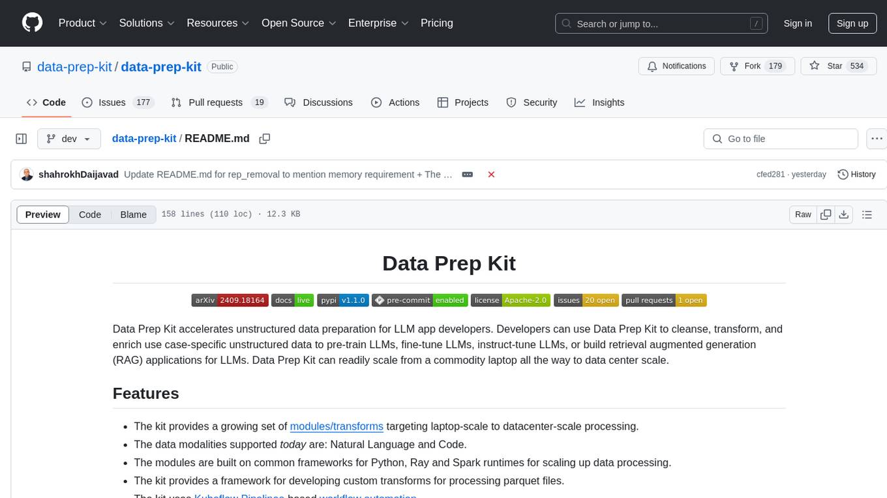Switch to the Security tab

pyautogui.click(x=532, y=102)
